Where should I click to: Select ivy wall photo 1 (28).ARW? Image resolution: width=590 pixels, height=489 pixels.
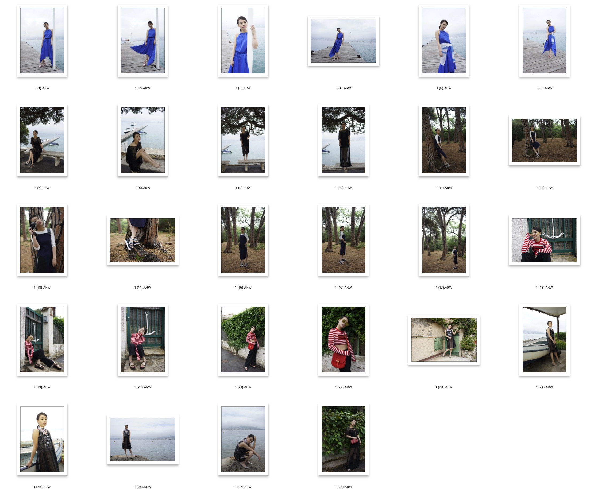(343, 439)
